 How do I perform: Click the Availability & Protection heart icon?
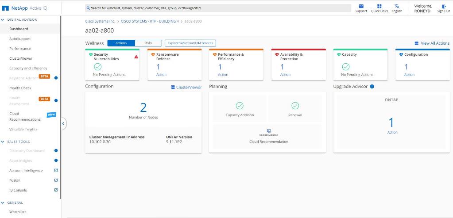[277, 54]
